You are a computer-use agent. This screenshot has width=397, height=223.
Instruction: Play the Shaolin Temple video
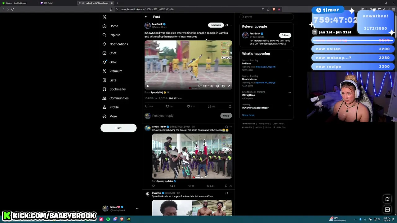tap(148, 86)
